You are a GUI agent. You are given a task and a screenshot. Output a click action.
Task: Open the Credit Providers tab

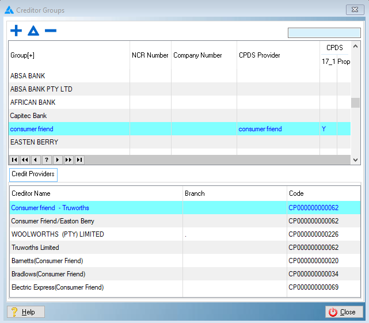tap(33, 174)
